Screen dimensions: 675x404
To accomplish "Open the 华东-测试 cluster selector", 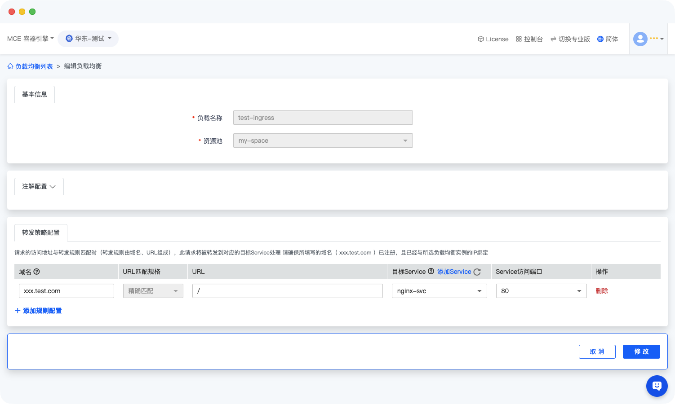I will (88, 39).
